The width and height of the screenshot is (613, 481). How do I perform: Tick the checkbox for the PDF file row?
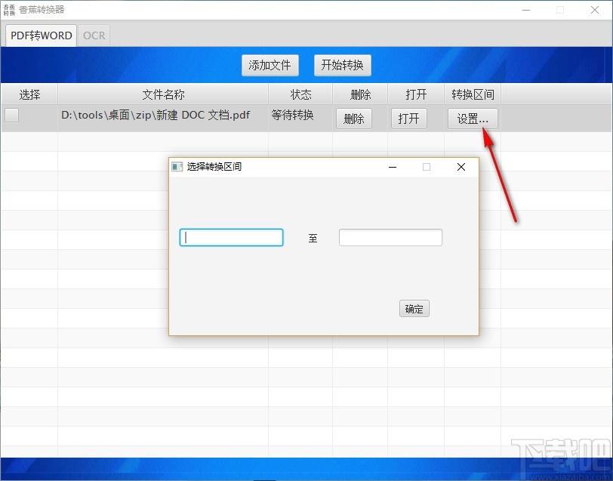click(x=12, y=116)
